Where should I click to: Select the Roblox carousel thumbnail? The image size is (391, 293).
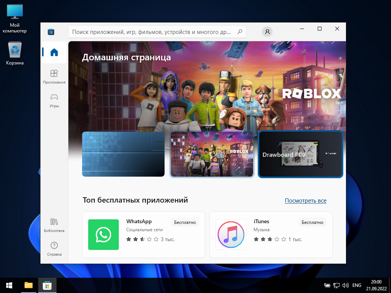[212, 154]
